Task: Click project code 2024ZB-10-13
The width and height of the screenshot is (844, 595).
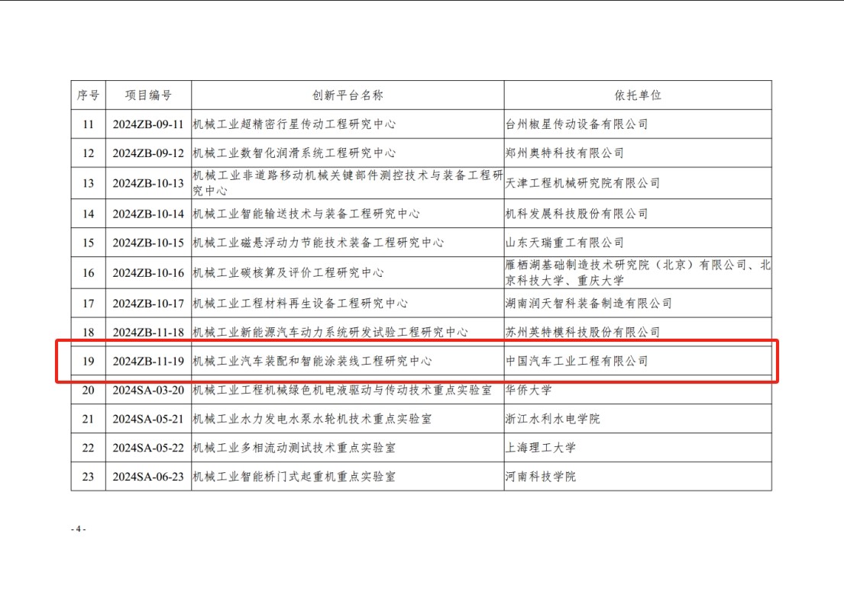Action: [149, 183]
